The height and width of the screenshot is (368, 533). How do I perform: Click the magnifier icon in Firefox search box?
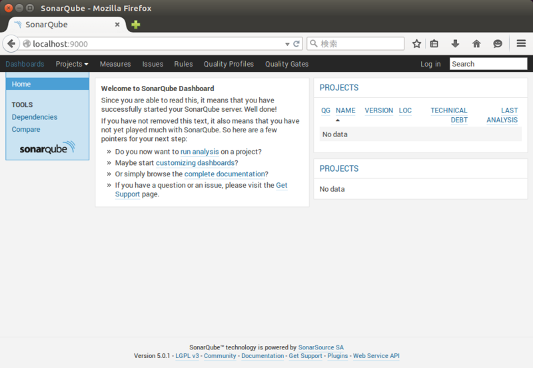click(314, 43)
